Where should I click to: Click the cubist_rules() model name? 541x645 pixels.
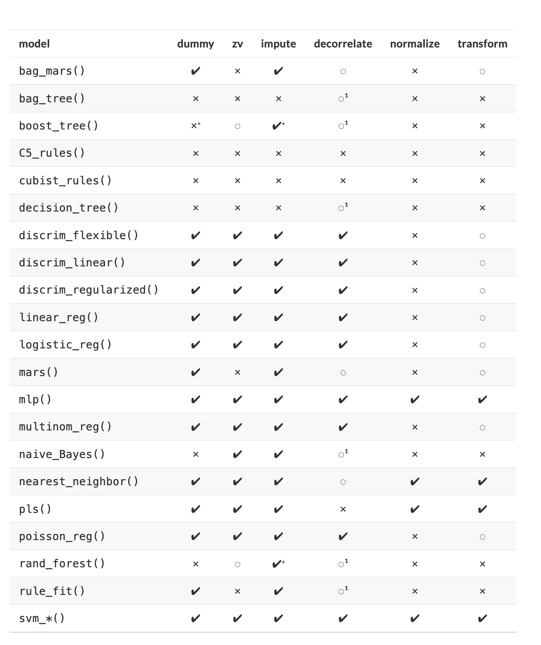65,180
